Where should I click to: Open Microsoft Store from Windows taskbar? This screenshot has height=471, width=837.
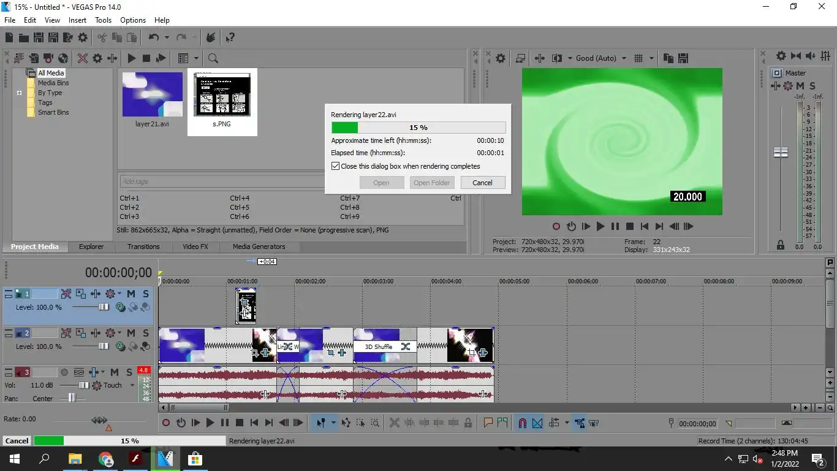[195, 459]
